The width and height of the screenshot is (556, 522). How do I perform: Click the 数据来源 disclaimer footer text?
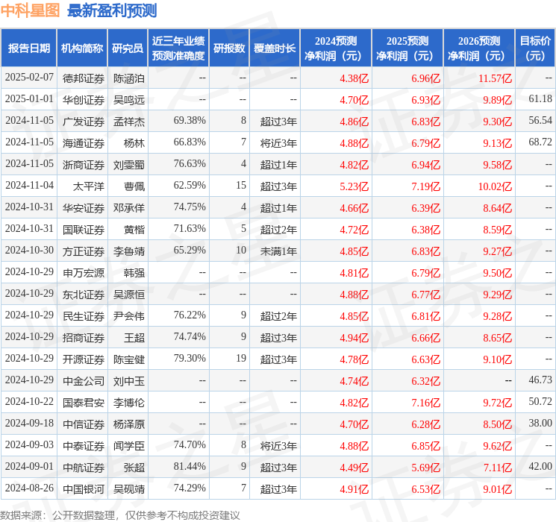coord(120,515)
